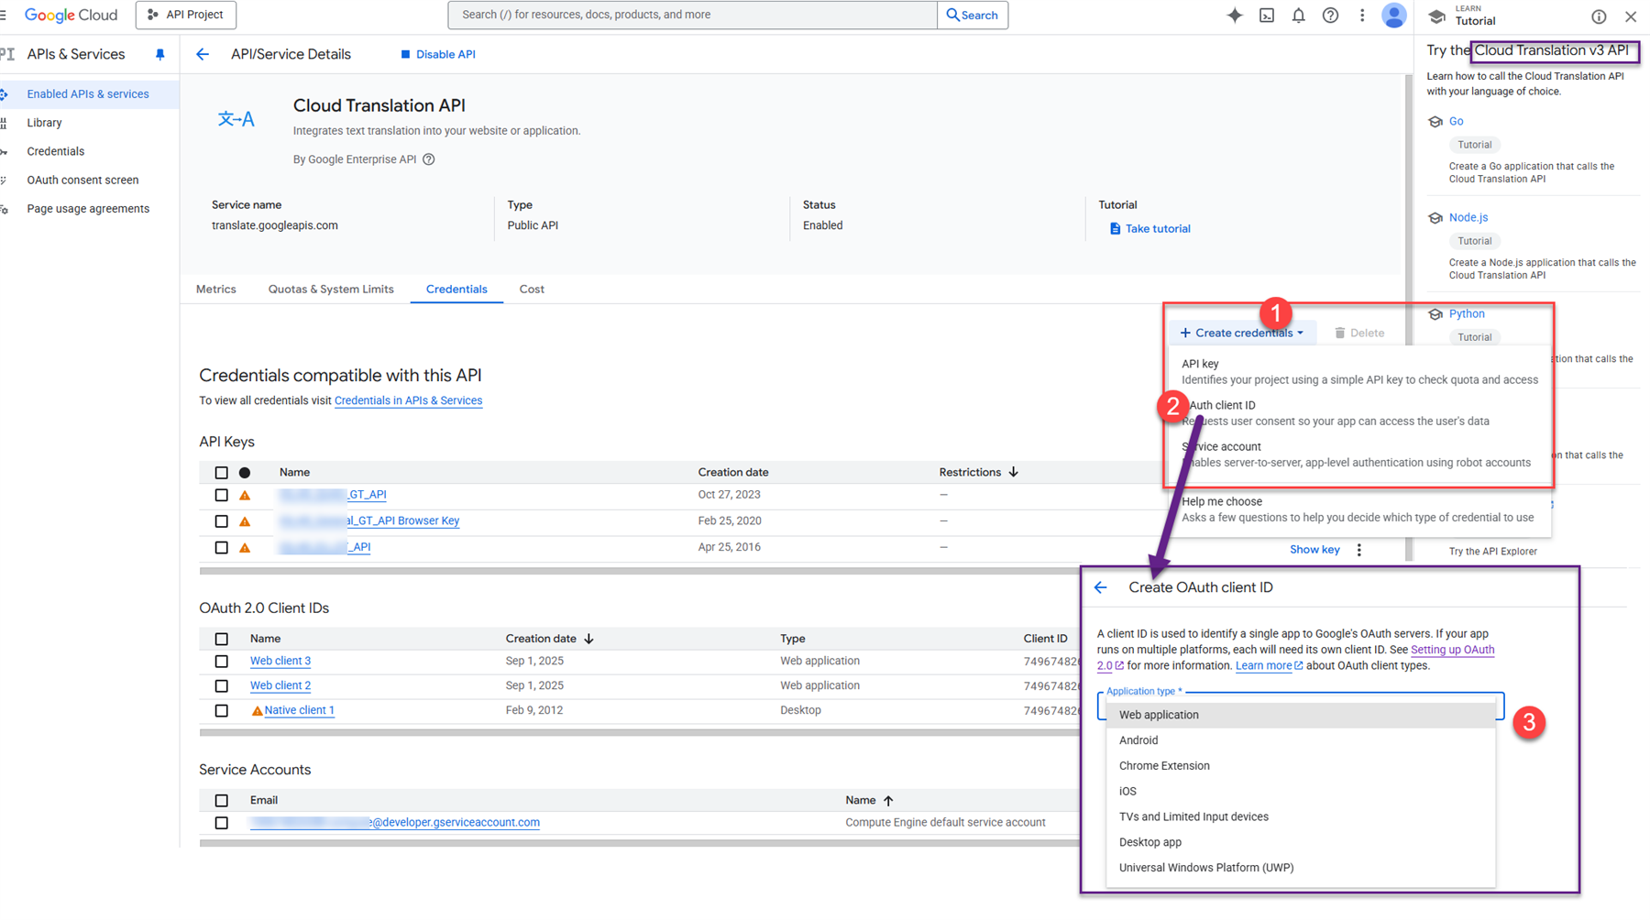This screenshot has height=920, width=1650.
Task: Check the Native client 1 checkbox
Action: pos(222,711)
